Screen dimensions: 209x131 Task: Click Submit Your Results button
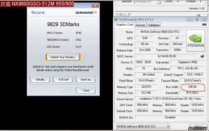(x=63, y=57)
